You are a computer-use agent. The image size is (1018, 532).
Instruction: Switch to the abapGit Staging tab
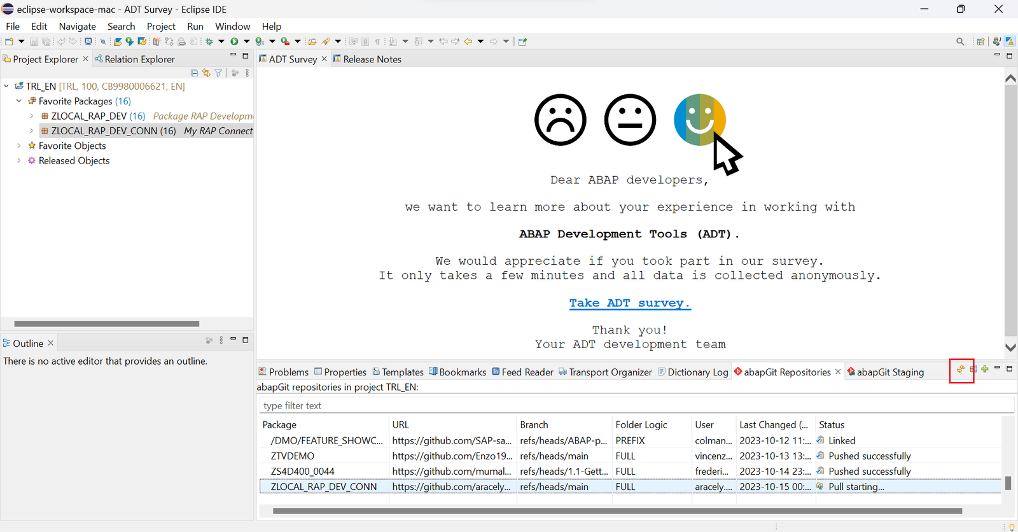point(885,372)
